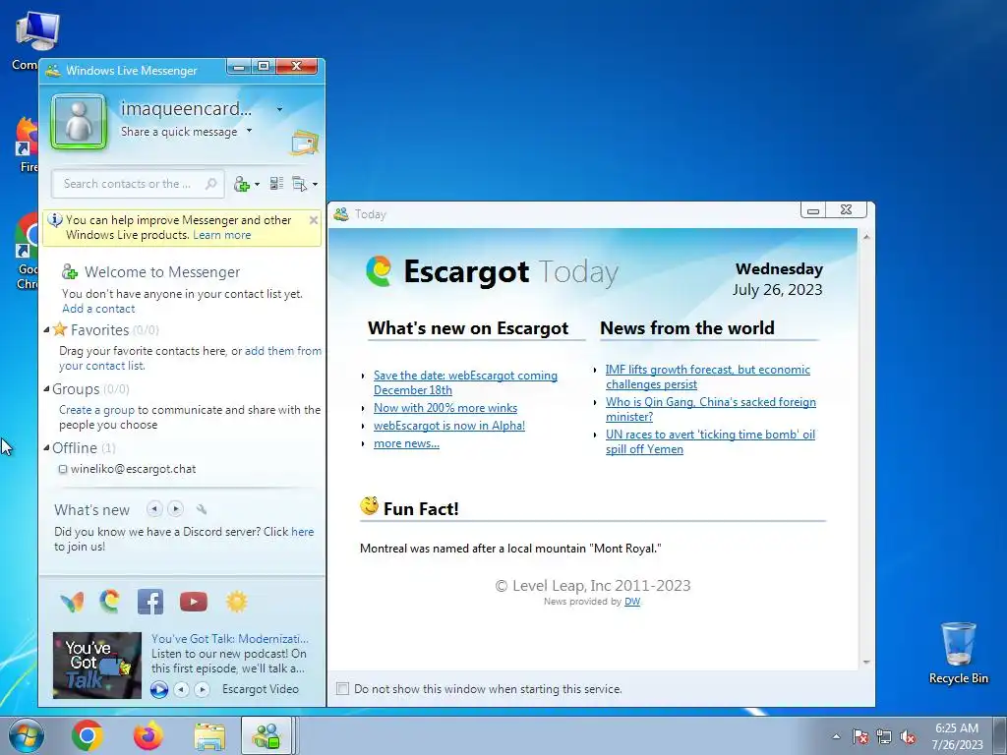
Task: Open the Show menu dropdown arrow
Action: tap(315, 185)
